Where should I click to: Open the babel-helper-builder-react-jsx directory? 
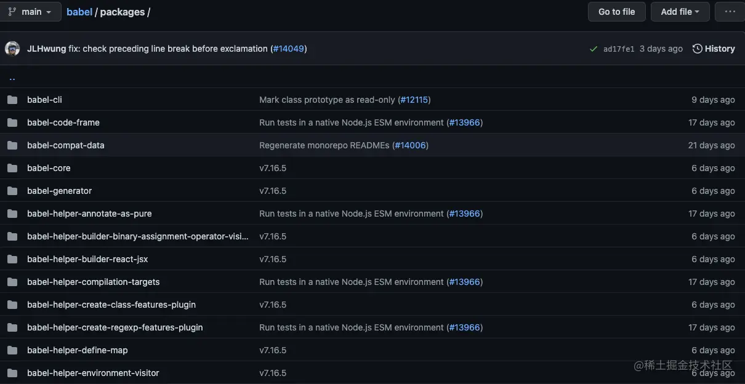pyautogui.click(x=87, y=259)
